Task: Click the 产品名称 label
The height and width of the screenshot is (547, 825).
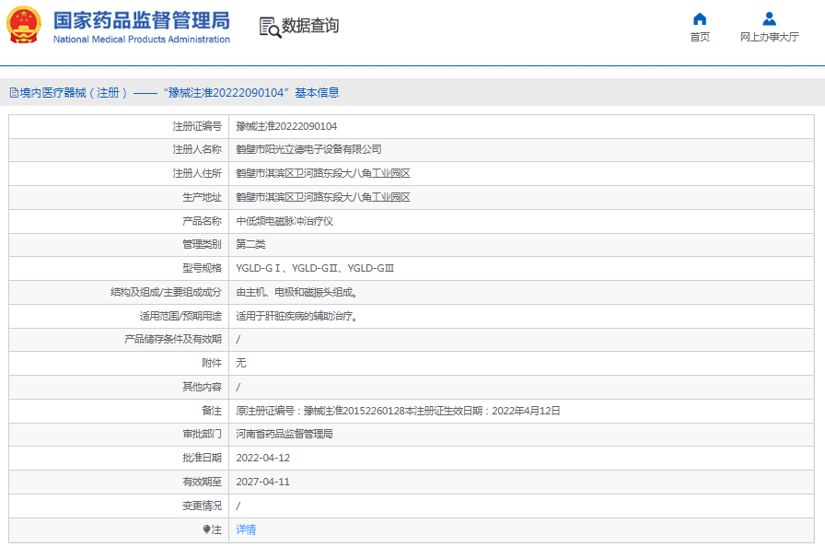Action: [x=202, y=221]
